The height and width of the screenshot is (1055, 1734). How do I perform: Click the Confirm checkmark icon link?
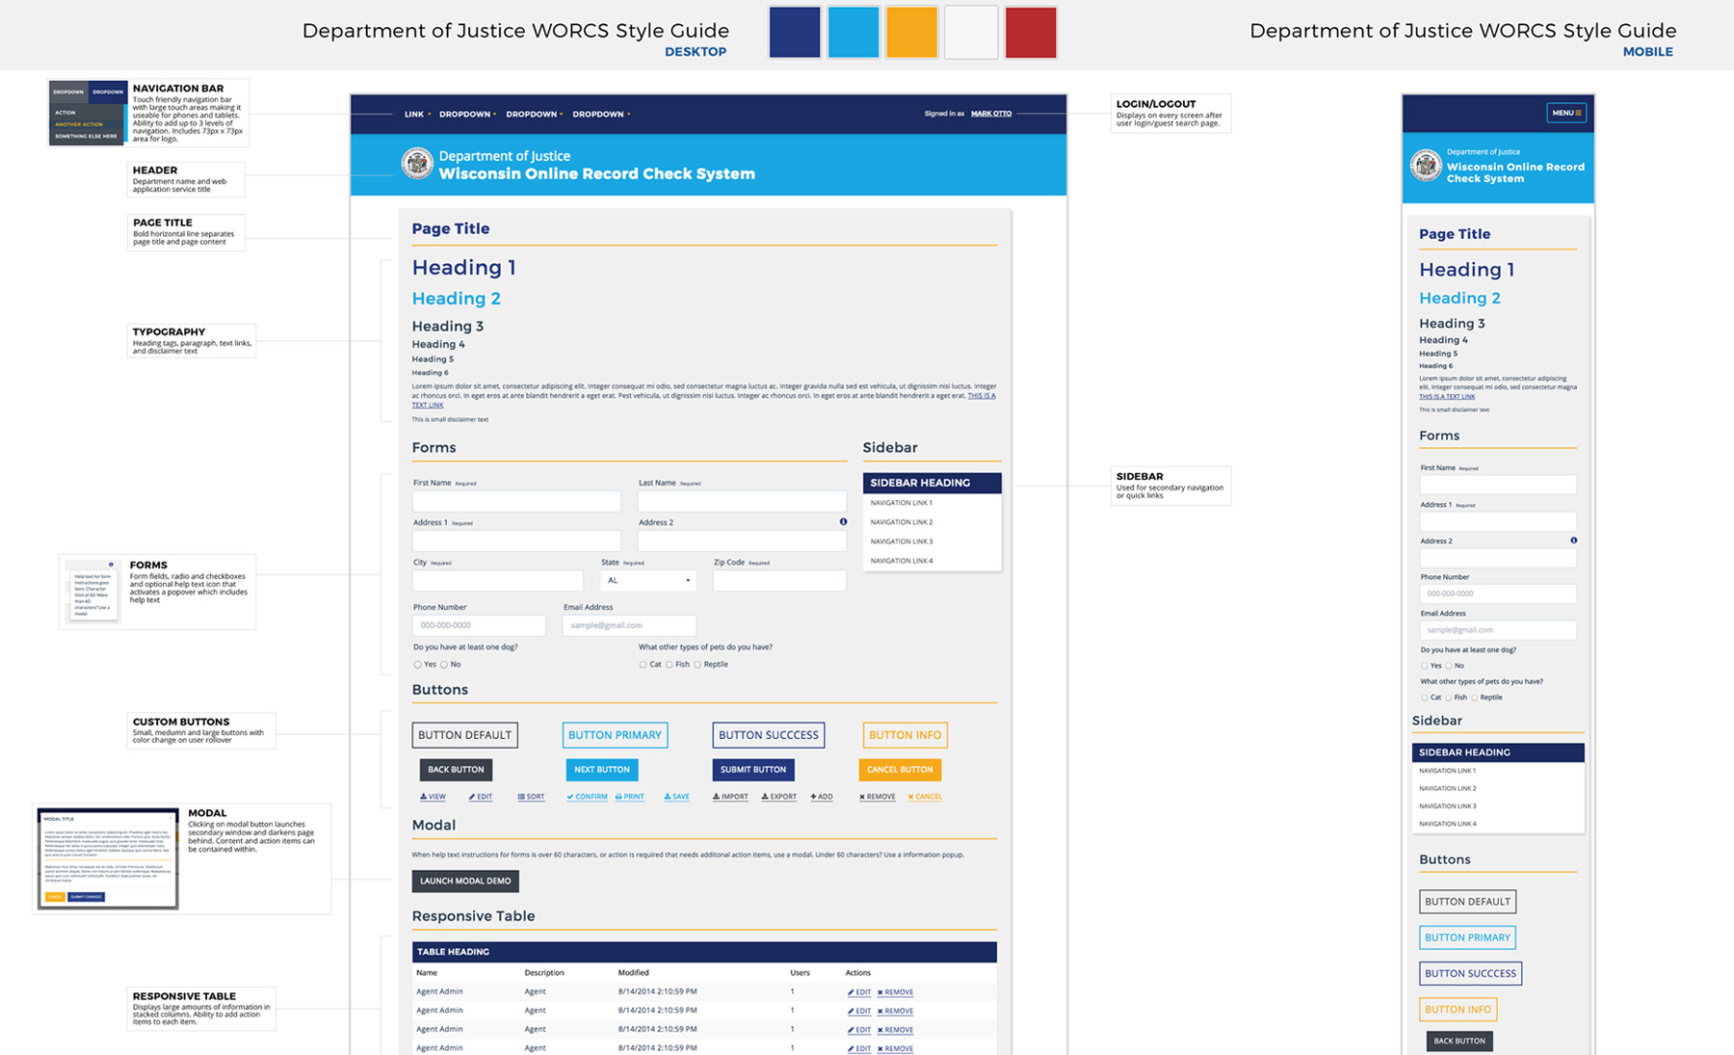(x=587, y=797)
